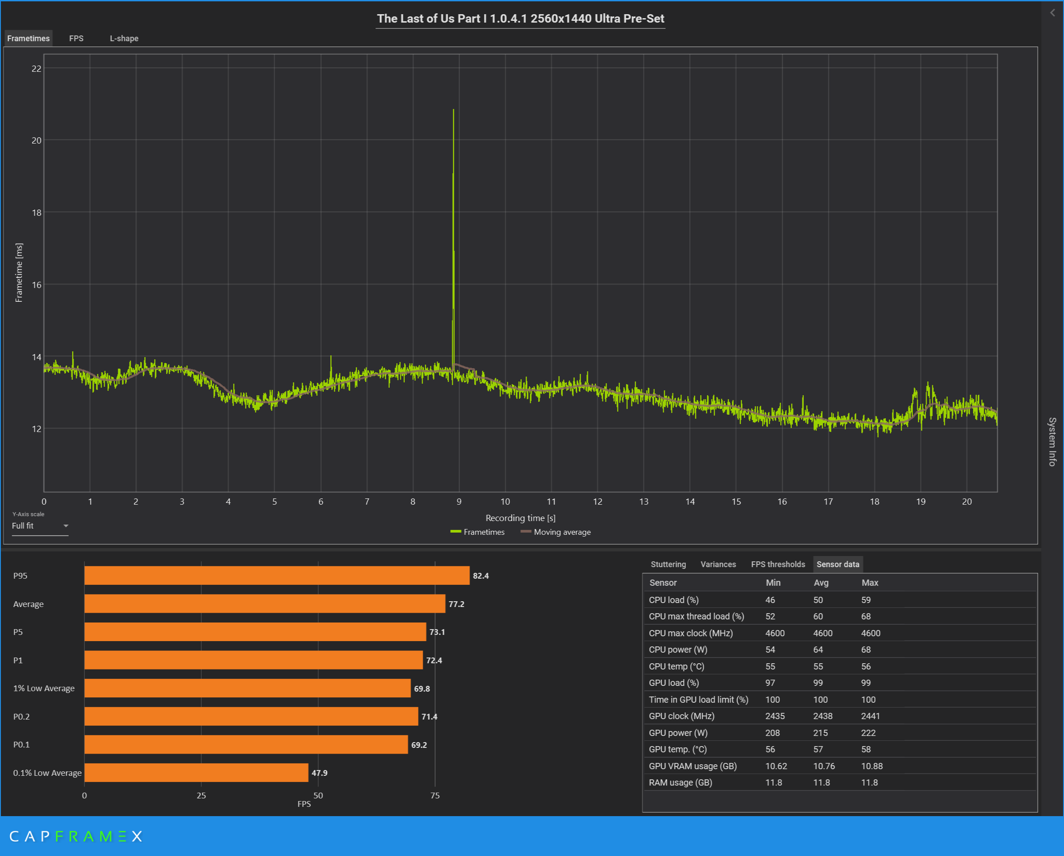The width and height of the screenshot is (1064, 856).
Task: Select the CPU temp (°C) row
Action: [x=840, y=666]
